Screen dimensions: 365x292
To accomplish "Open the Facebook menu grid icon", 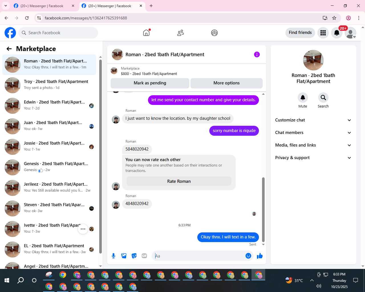I will 323,33.
